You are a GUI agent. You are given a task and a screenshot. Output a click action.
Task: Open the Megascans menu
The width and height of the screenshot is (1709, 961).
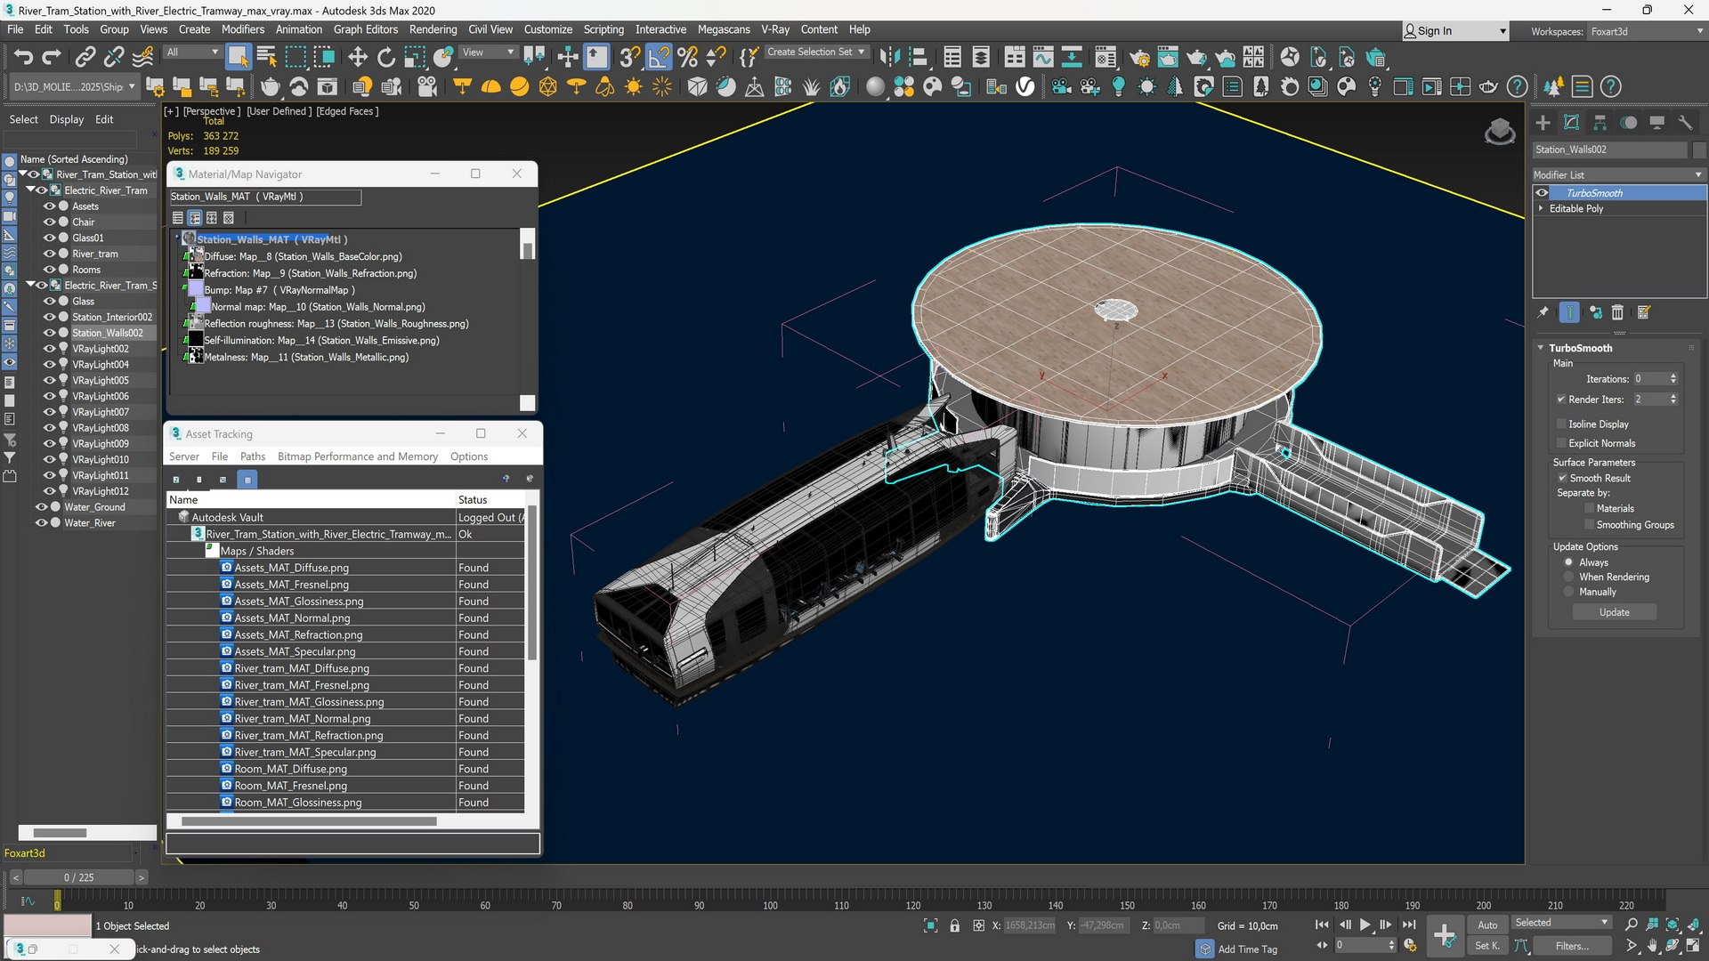(x=724, y=29)
